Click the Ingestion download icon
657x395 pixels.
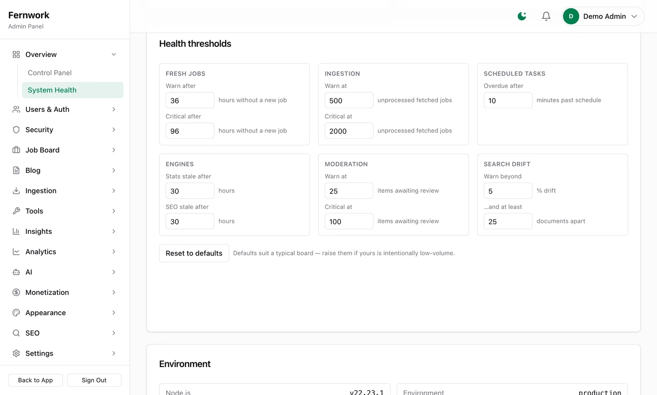[16, 191]
